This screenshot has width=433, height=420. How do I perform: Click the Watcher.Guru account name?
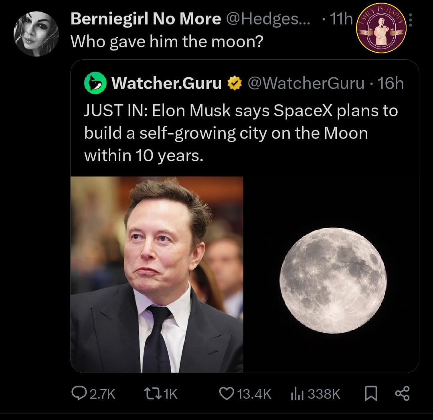[x=166, y=83]
